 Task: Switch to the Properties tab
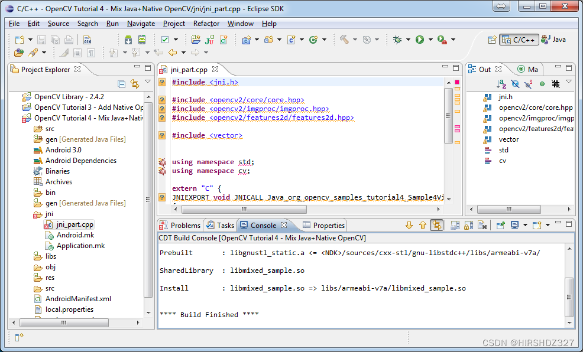click(x=323, y=226)
